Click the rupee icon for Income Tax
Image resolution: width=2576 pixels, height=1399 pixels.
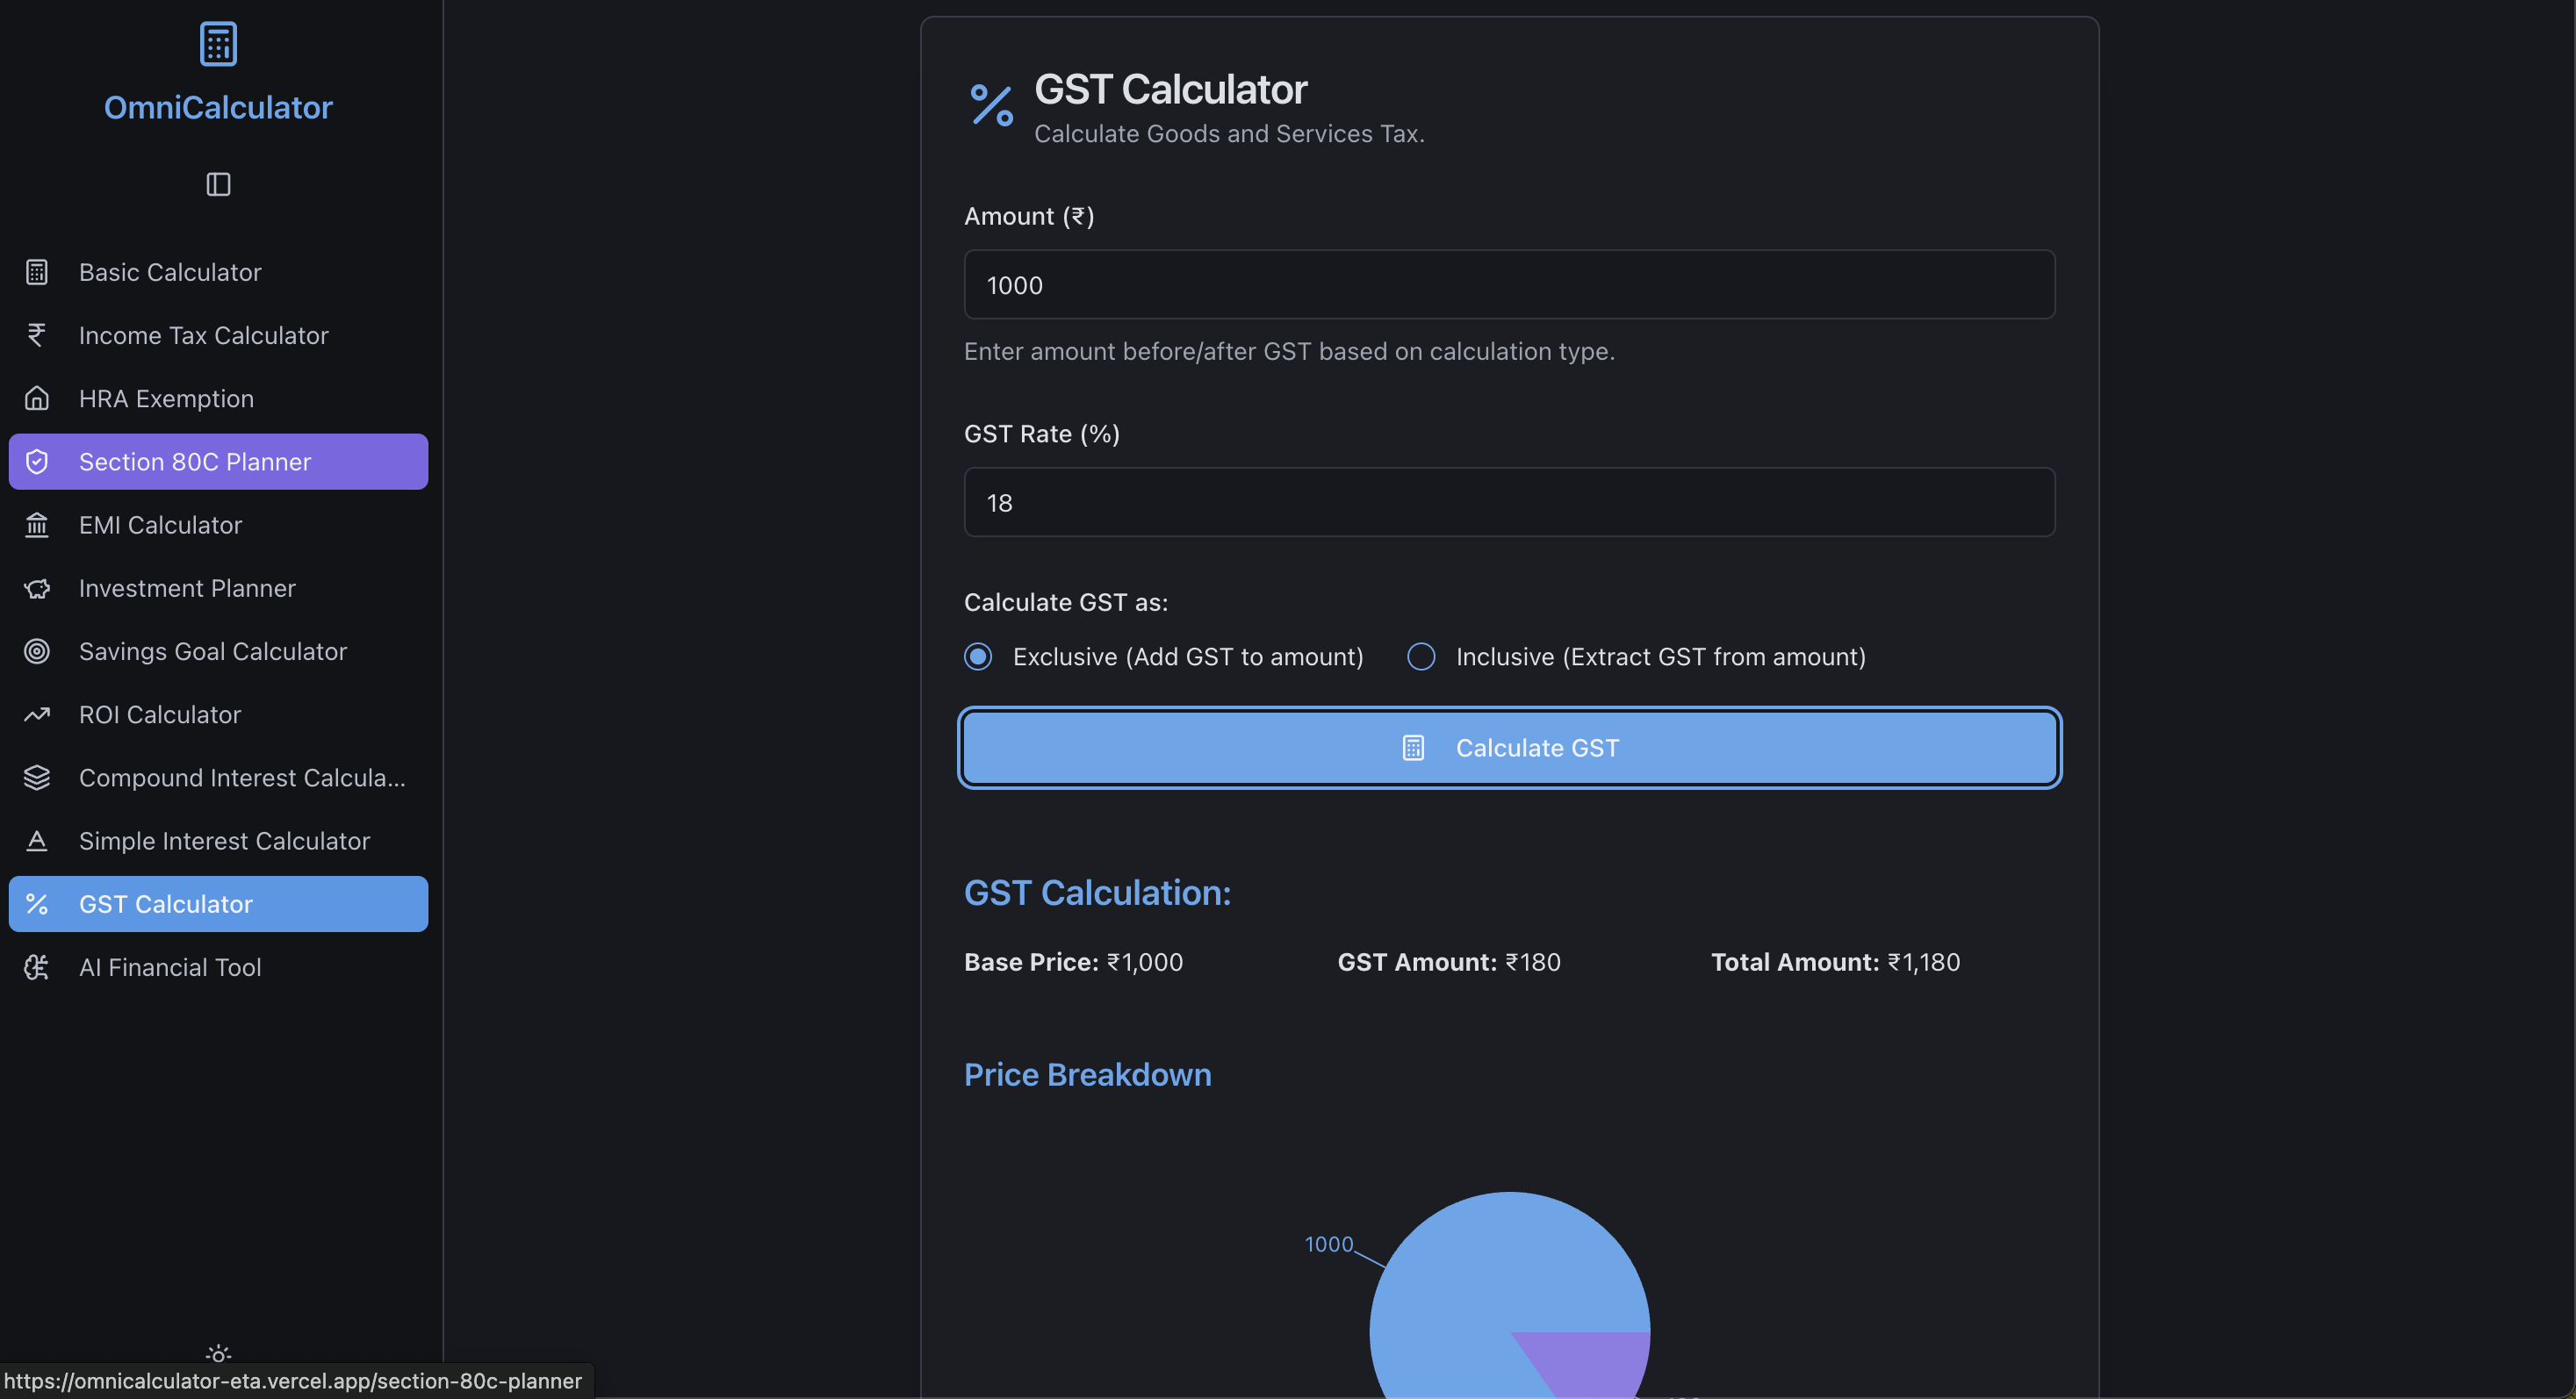(37, 334)
